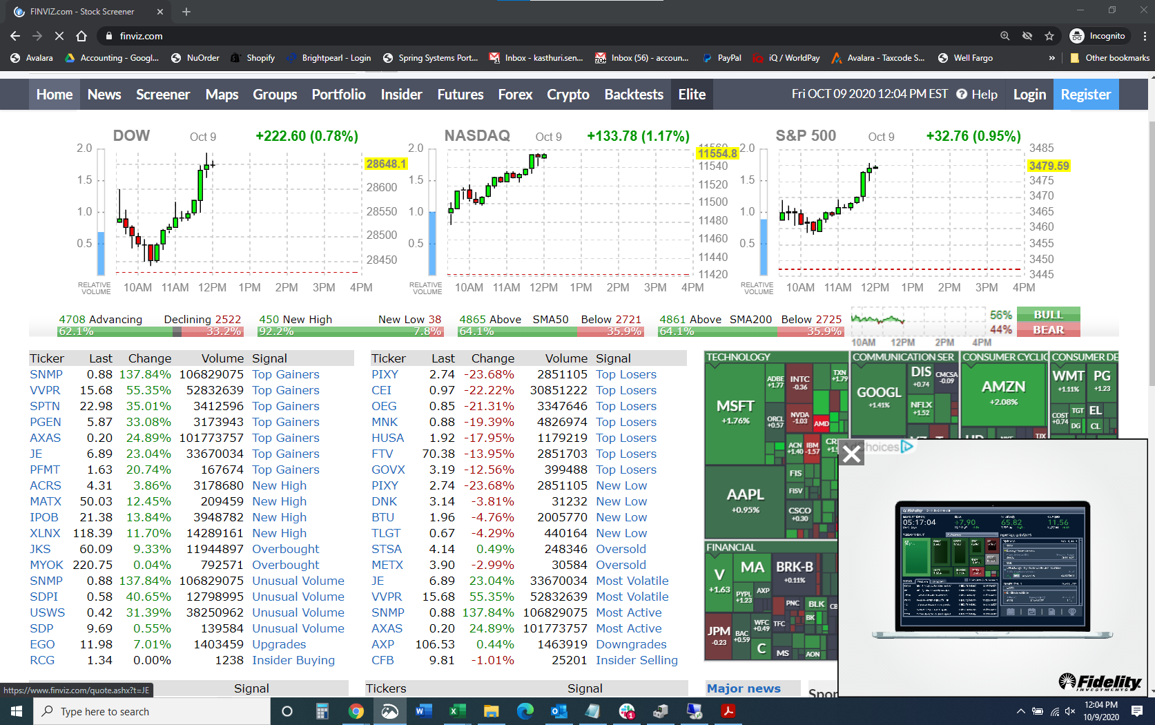The width and height of the screenshot is (1155, 725).
Task: Open a new browser tab
Action: (186, 12)
